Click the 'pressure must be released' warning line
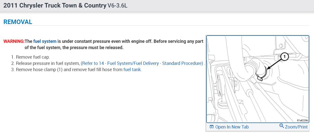 pyautogui.click(x=74, y=48)
